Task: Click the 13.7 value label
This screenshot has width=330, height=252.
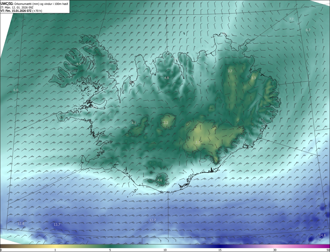Action: coord(57,225)
